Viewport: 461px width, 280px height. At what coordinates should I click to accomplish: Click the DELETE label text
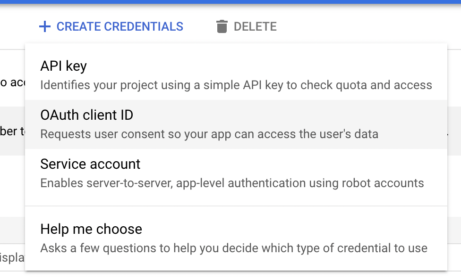[255, 26]
